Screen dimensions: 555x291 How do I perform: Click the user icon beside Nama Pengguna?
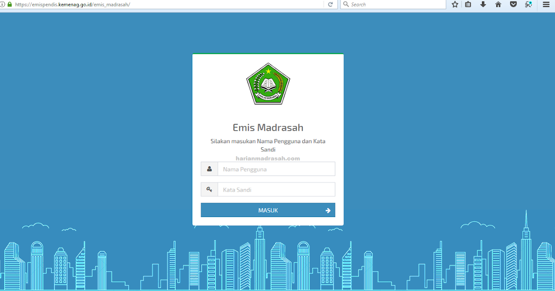click(x=209, y=169)
